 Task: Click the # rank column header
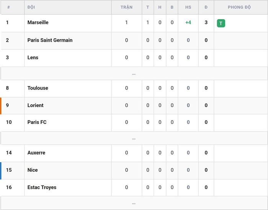pos(8,7)
